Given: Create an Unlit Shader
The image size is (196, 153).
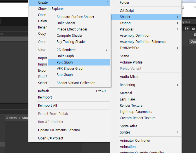Looking at the screenshot, I should pyautogui.click(x=79, y=23).
